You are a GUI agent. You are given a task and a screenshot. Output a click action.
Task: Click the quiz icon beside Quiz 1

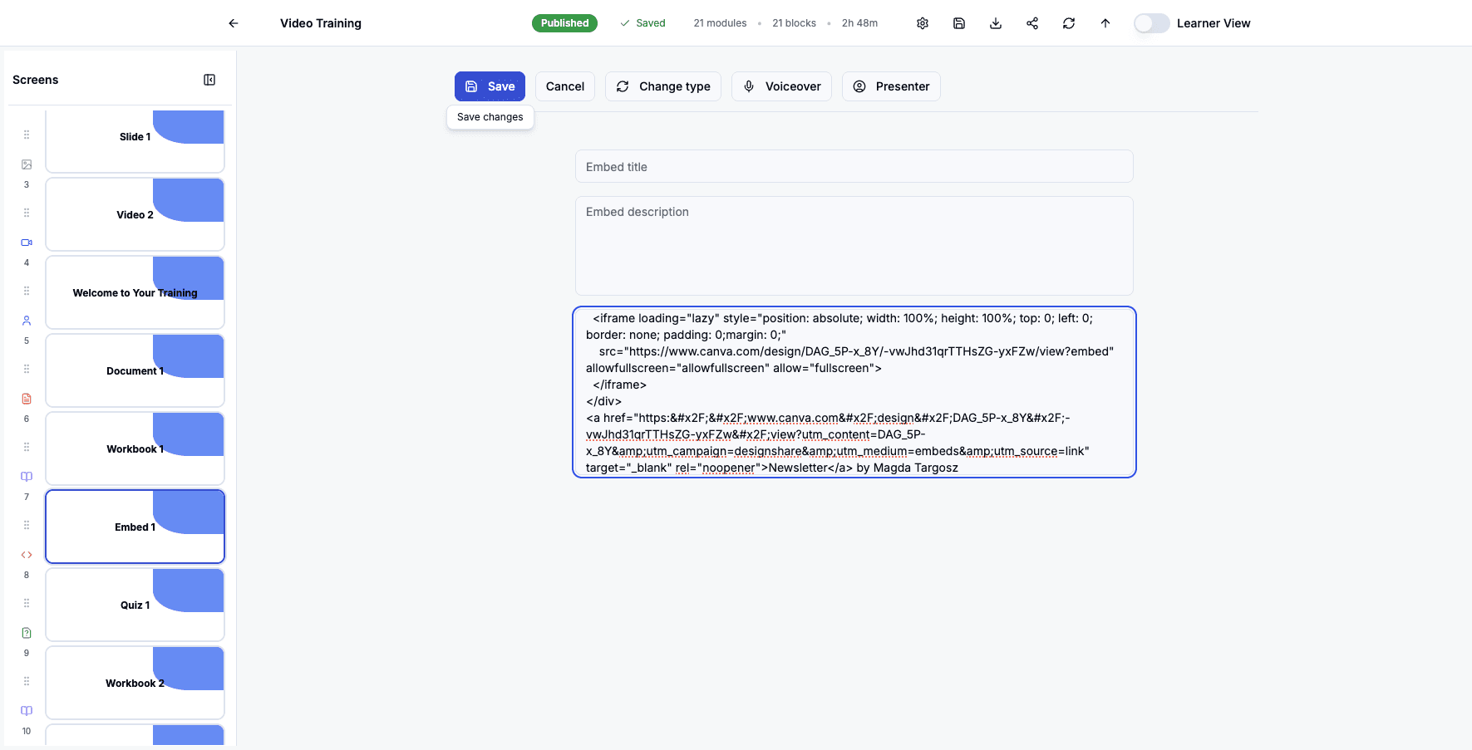(x=26, y=632)
